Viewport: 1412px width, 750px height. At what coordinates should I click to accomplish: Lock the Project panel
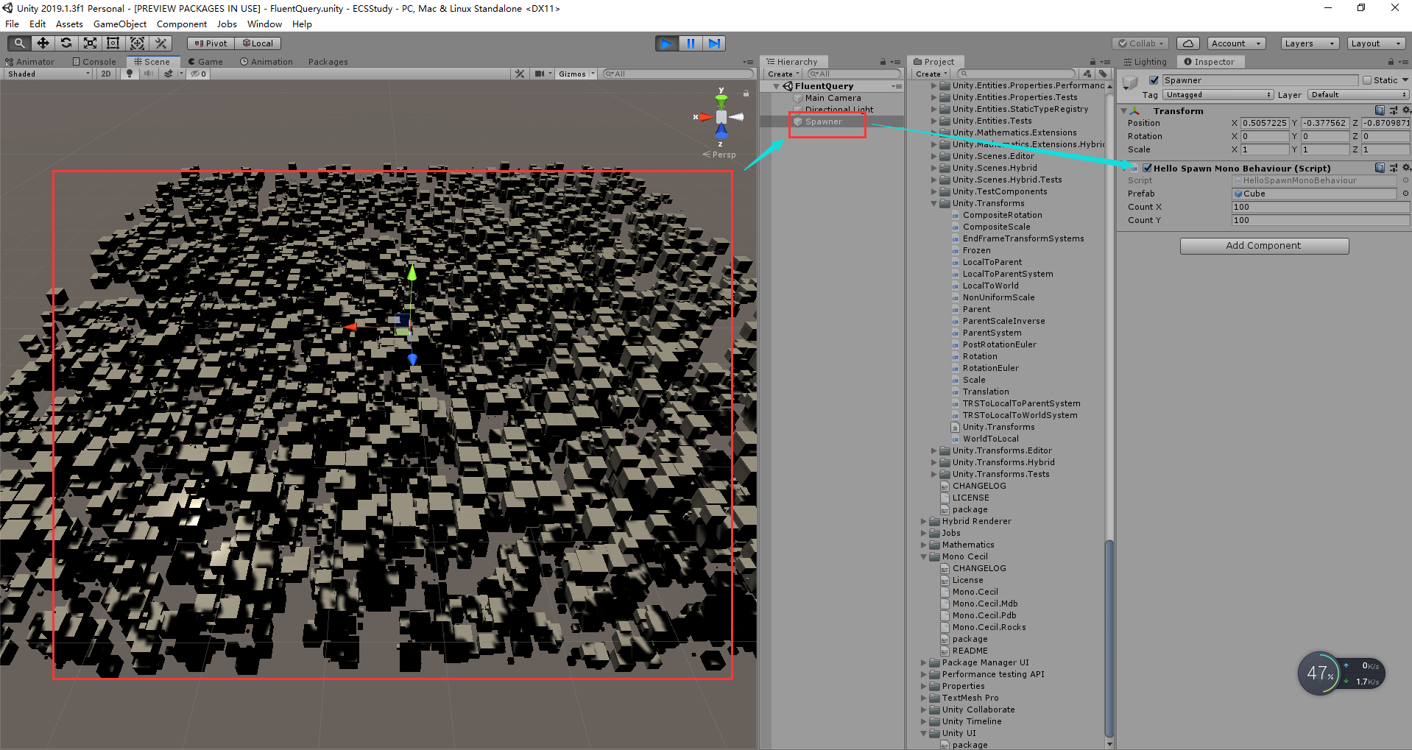(1092, 62)
